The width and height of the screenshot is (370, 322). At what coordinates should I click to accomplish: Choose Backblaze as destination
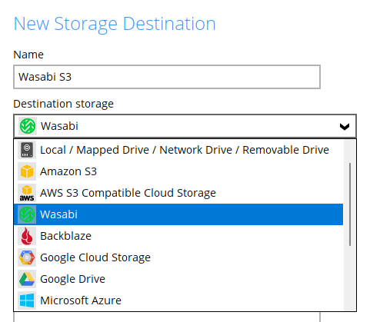(x=178, y=236)
